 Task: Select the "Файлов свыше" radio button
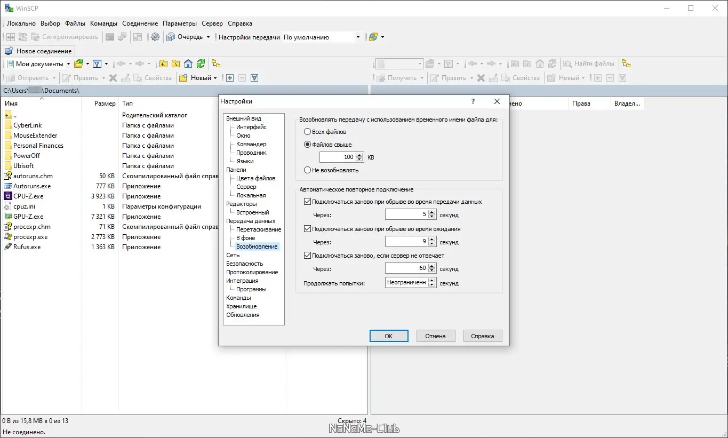coord(307,145)
